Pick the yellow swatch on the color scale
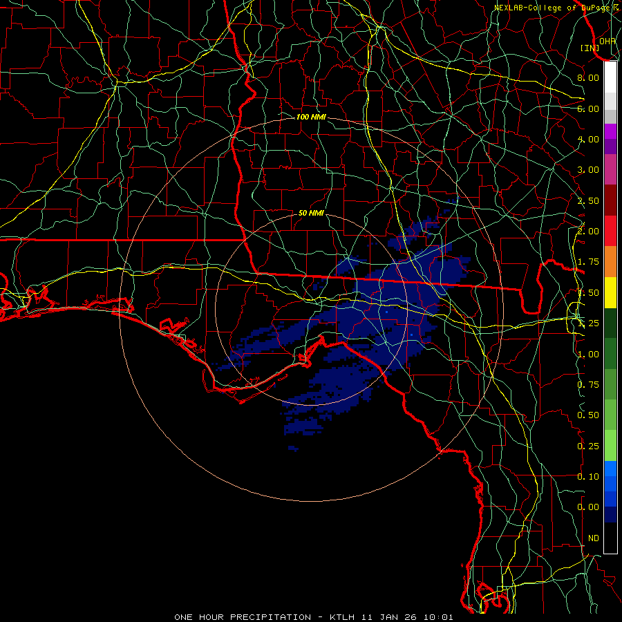This screenshot has width=622, height=622. pyautogui.click(x=610, y=293)
